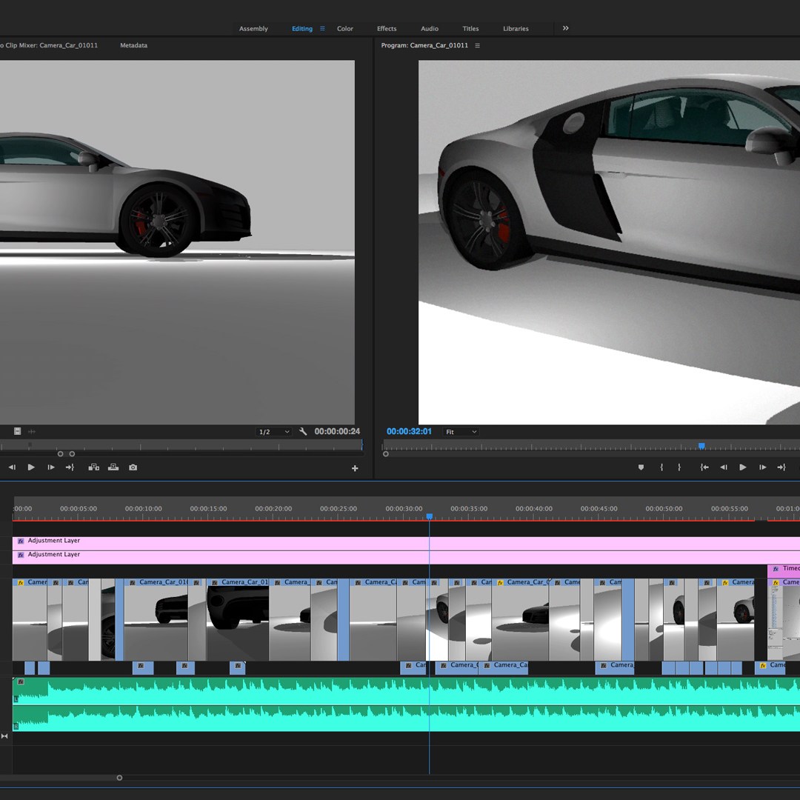
Task: Open the 1/2 playback resolution dropdown
Action: point(273,432)
